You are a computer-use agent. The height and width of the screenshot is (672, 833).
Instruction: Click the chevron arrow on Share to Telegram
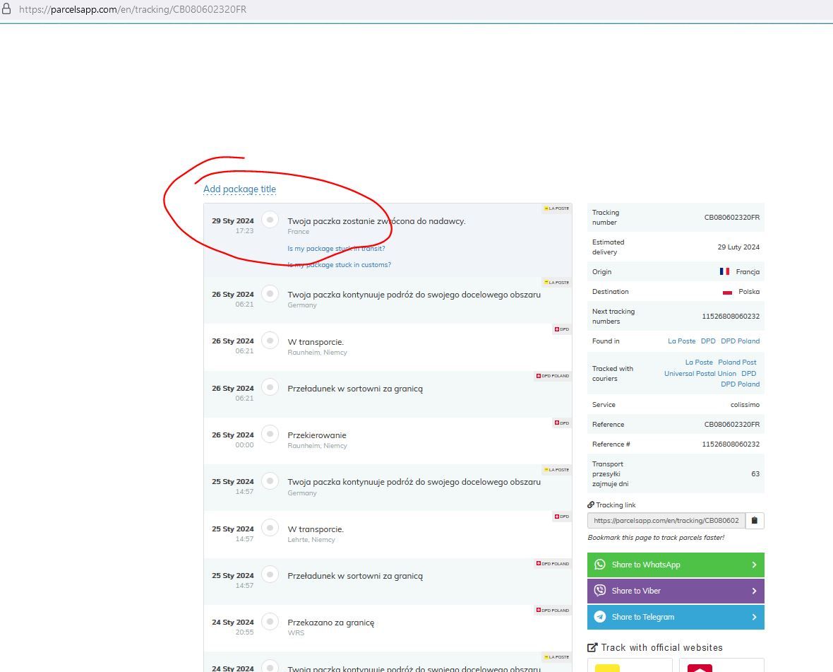pos(754,617)
